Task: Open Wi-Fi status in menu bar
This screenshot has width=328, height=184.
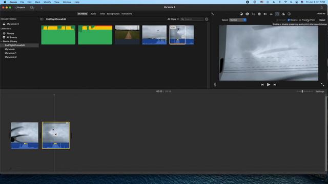Action: [x=285, y=2]
